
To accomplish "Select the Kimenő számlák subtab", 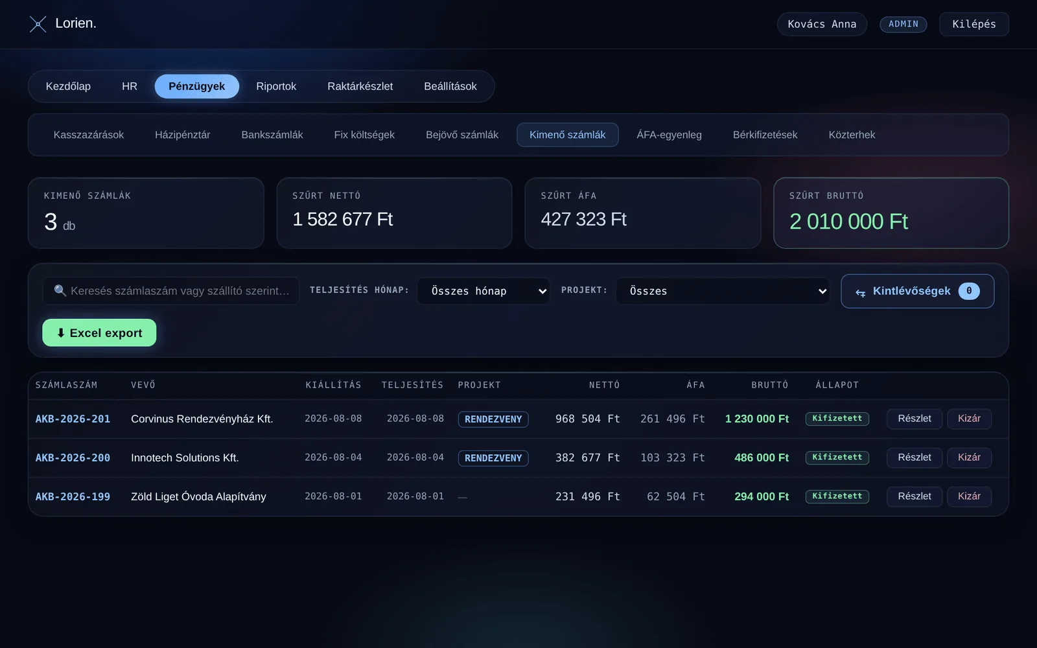I will pos(568,135).
